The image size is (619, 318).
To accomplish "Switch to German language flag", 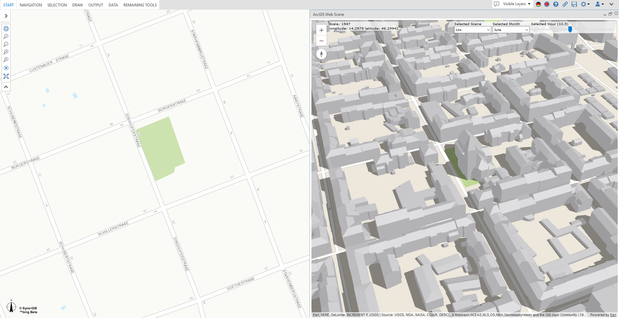I will click(538, 5).
